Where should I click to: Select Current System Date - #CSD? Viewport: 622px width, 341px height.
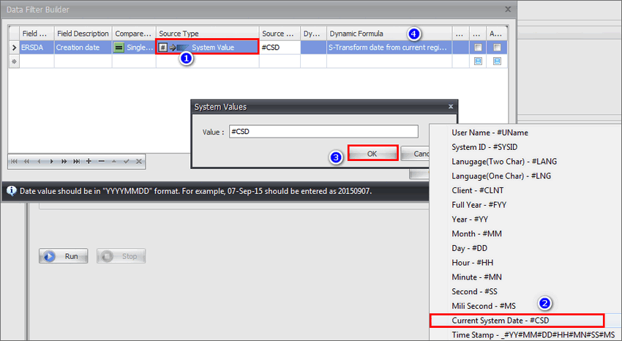[x=517, y=320]
